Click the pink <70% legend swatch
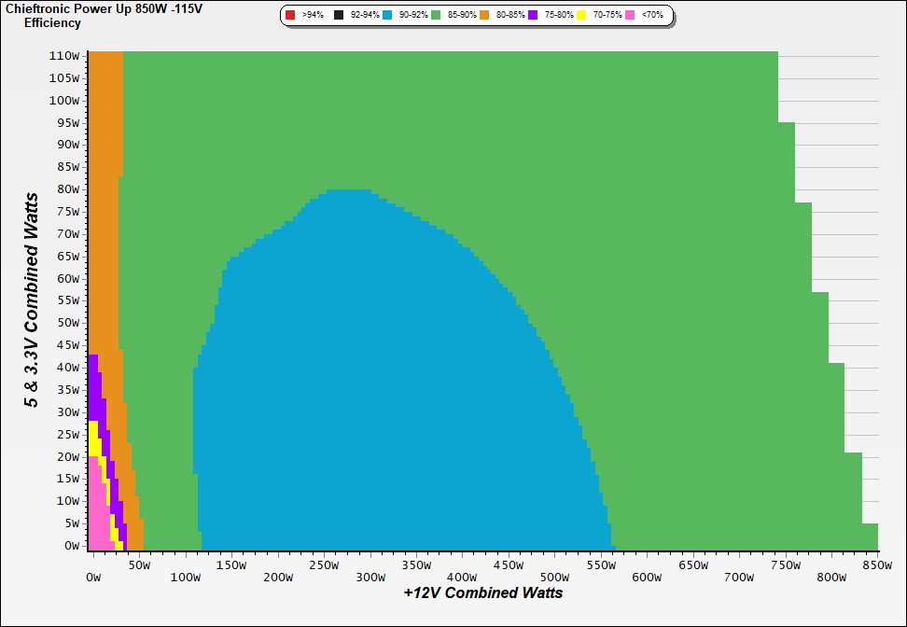The height and width of the screenshot is (627, 907). pyautogui.click(x=630, y=16)
